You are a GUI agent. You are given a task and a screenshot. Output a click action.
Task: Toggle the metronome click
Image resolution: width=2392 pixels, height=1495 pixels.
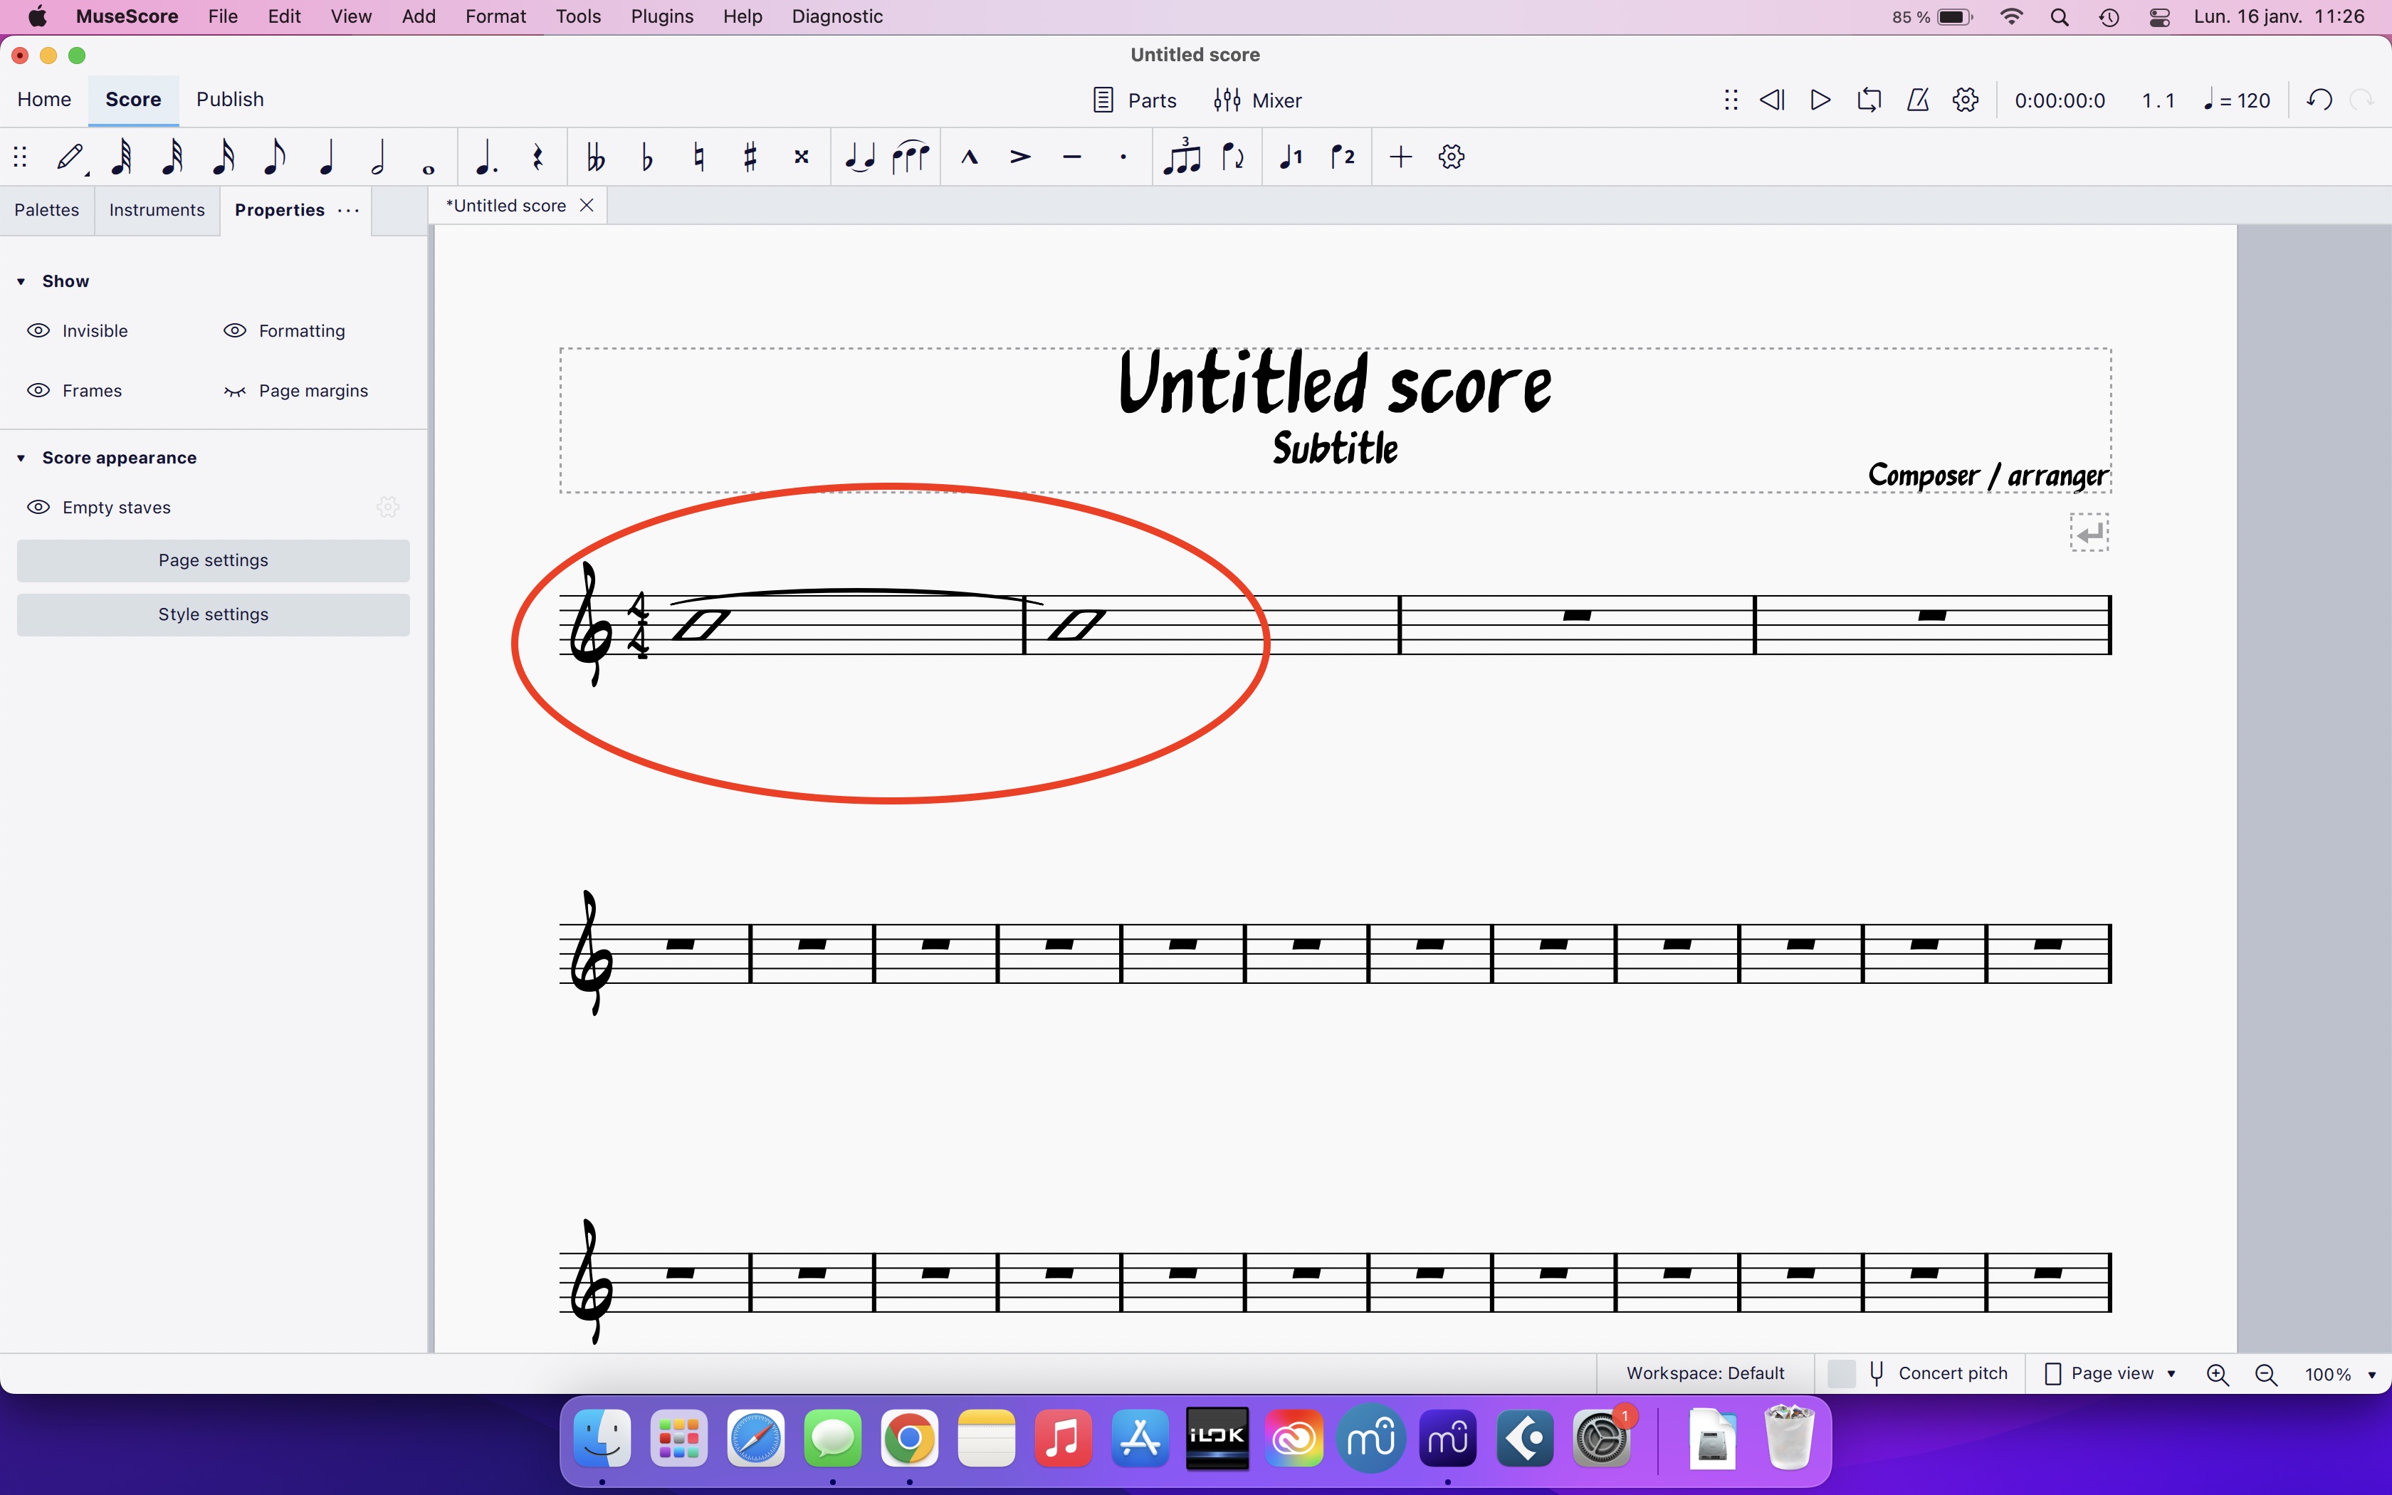click(1918, 100)
